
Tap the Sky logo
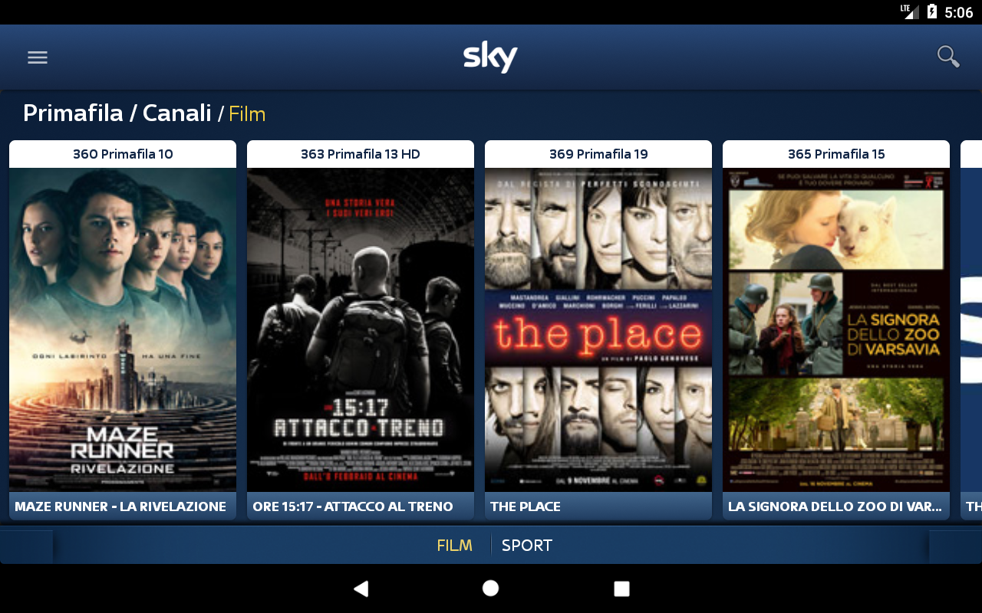490,57
